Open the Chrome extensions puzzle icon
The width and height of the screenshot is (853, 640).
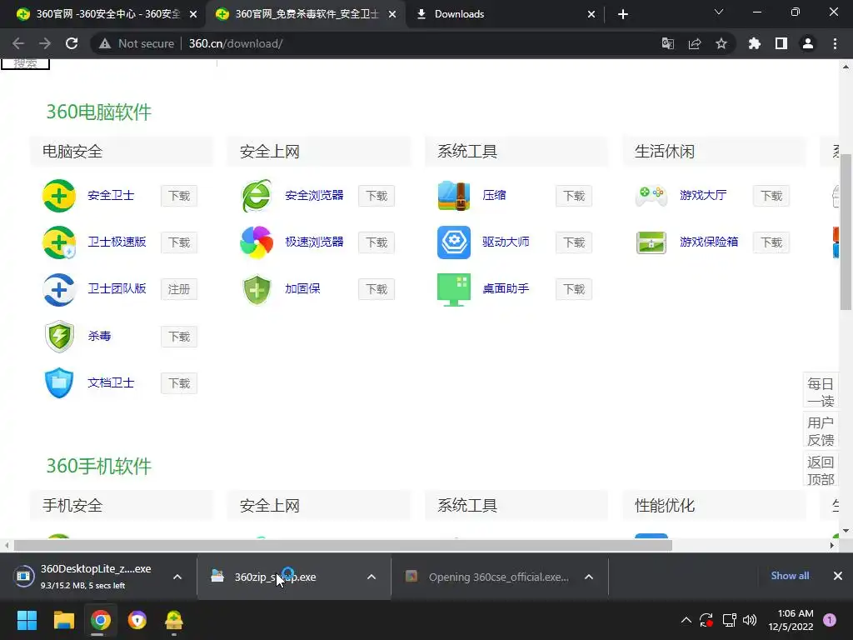[755, 43]
